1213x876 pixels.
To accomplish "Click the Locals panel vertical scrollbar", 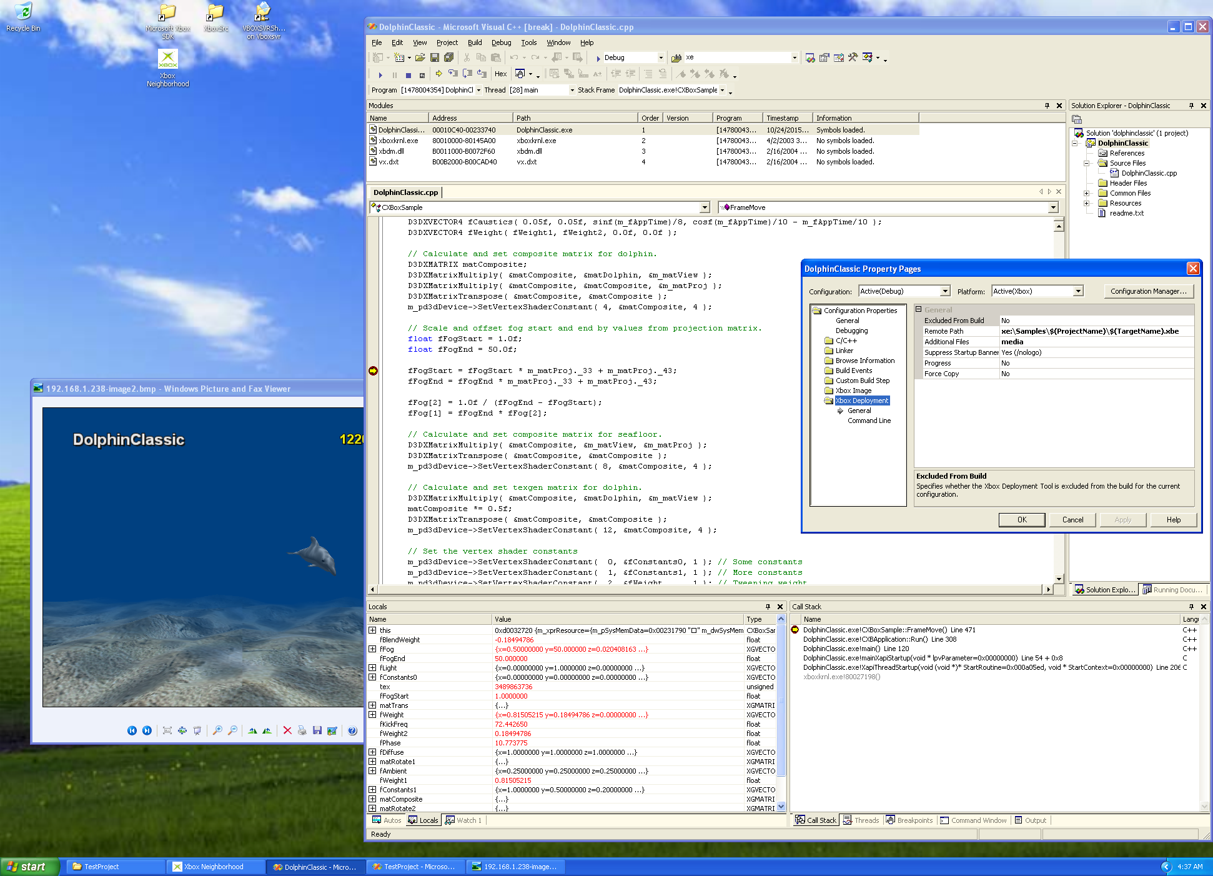I will click(x=781, y=713).
